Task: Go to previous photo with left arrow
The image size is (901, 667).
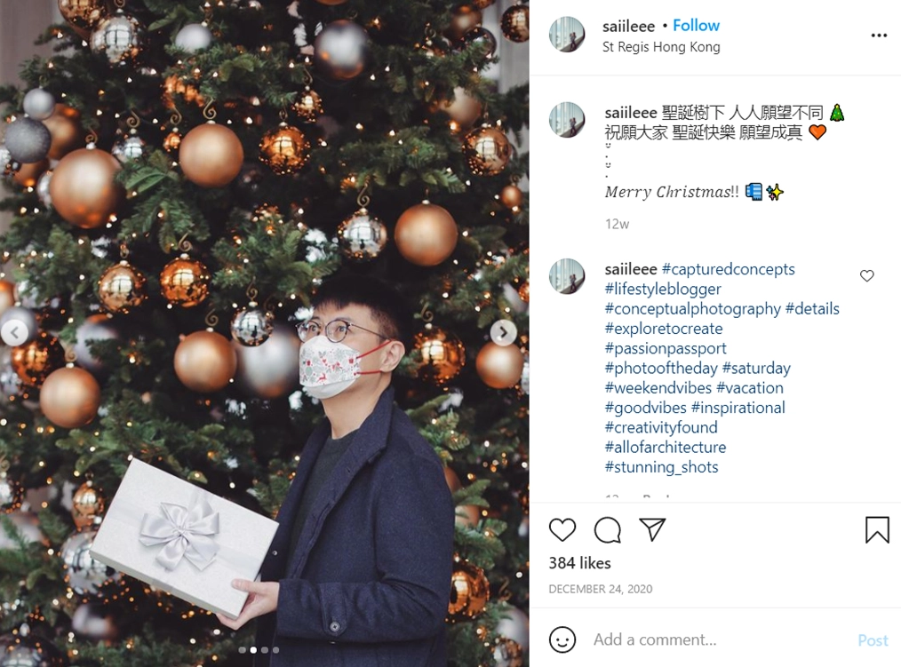Action: pos(15,333)
